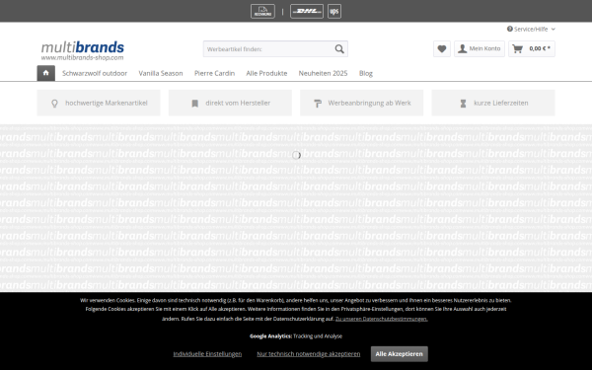The image size is (592, 370).
Task: Click the magnifier search button
Action: point(339,49)
